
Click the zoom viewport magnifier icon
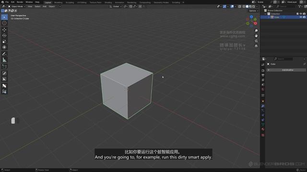pyautogui.click(x=256, y=31)
